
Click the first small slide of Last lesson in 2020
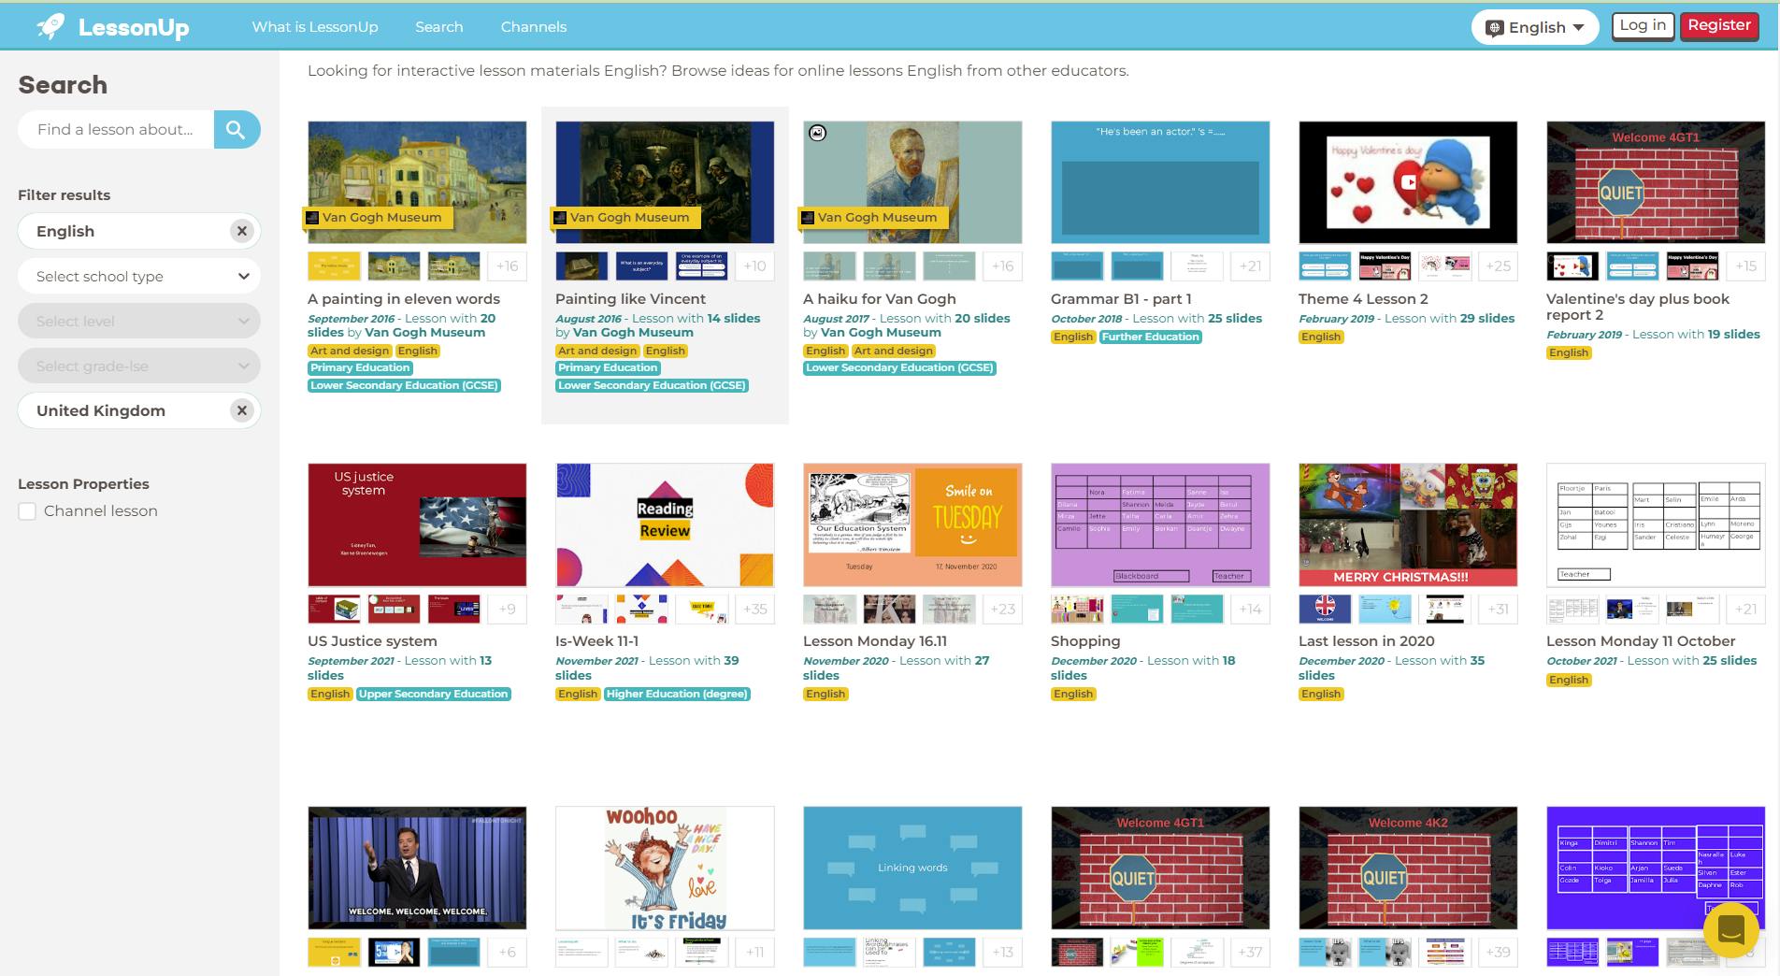point(1325,609)
